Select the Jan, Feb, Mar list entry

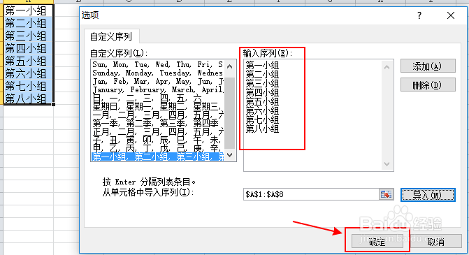tap(157, 81)
